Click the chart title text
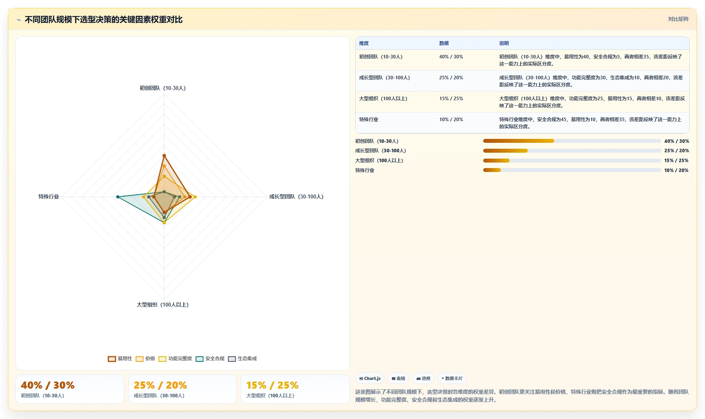This screenshot has width=705, height=419. (103, 20)
